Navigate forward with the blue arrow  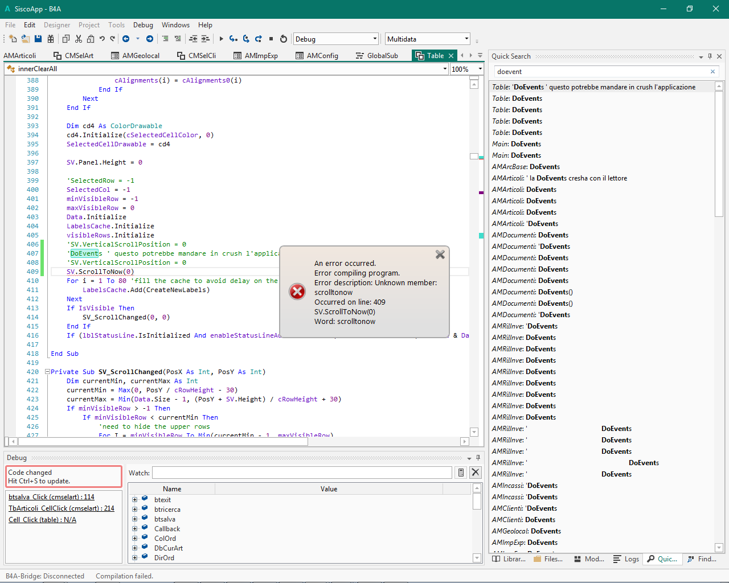coord(150,39)
